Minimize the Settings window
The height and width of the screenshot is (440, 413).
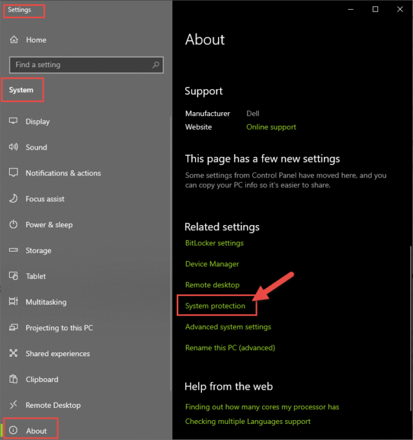(x=350, y=9)
